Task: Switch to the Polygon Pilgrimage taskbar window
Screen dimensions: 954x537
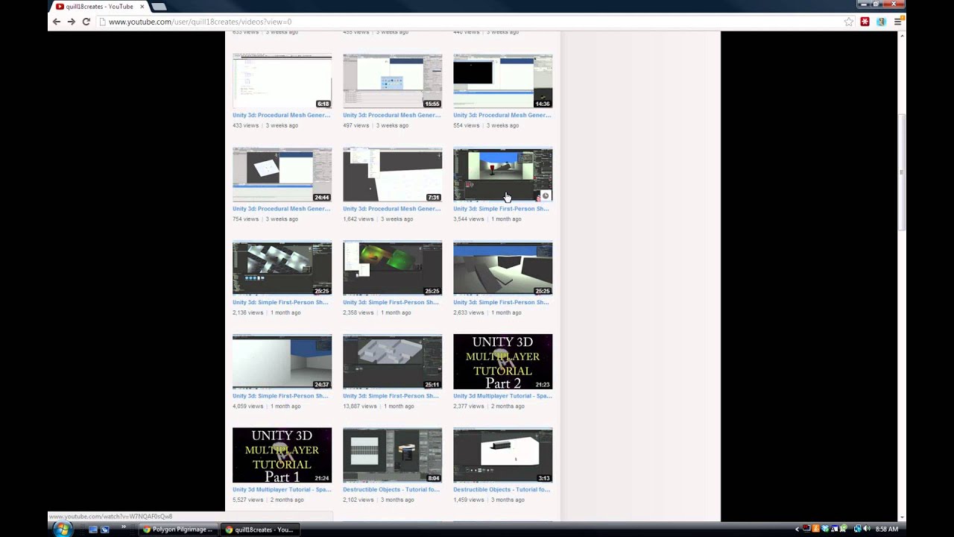Action: [x=177, y=530]
